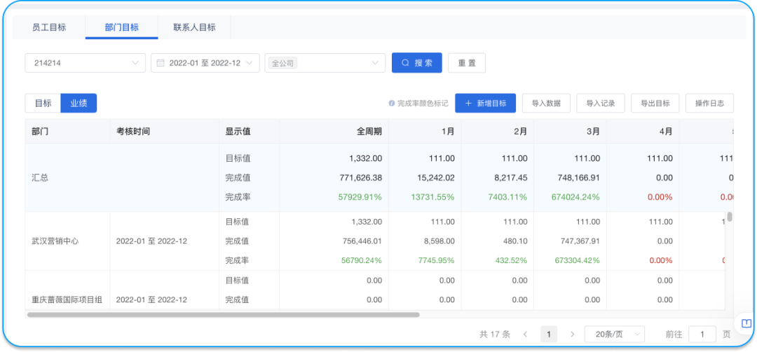
Task: Click the 重置 button
Action: (x=467, y=63)
